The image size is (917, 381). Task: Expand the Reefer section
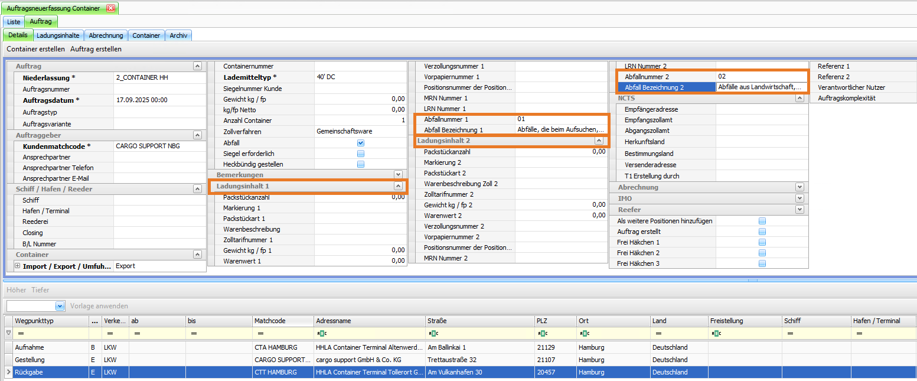(x=799, y=210)
